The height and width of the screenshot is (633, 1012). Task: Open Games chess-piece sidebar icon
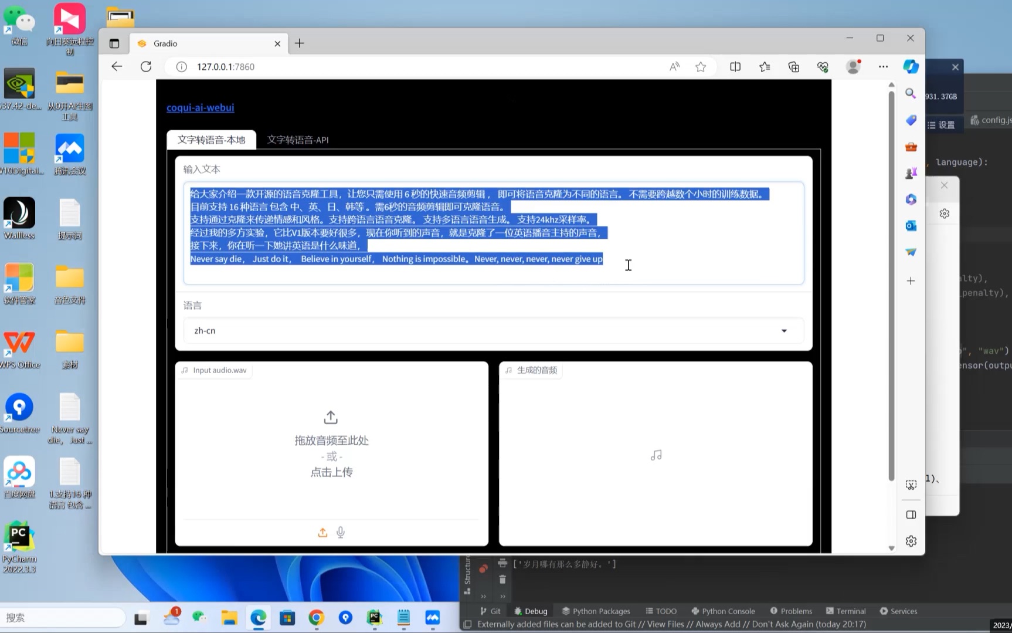(x=911, y=173)
